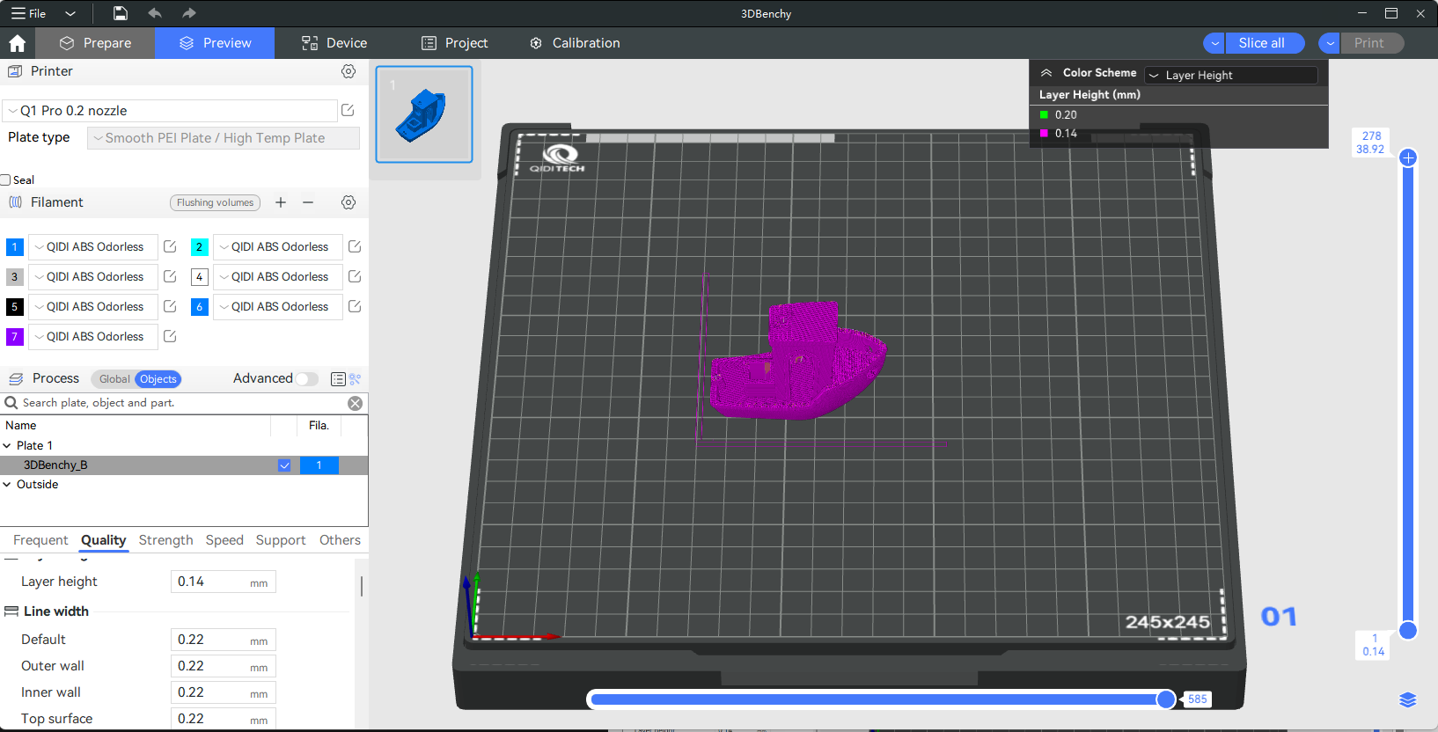Image resolution: width=1438 pixels, height=732 pixels.
Task: Click the Home icon
Action: pyautogui.click(x=17, y=43)
